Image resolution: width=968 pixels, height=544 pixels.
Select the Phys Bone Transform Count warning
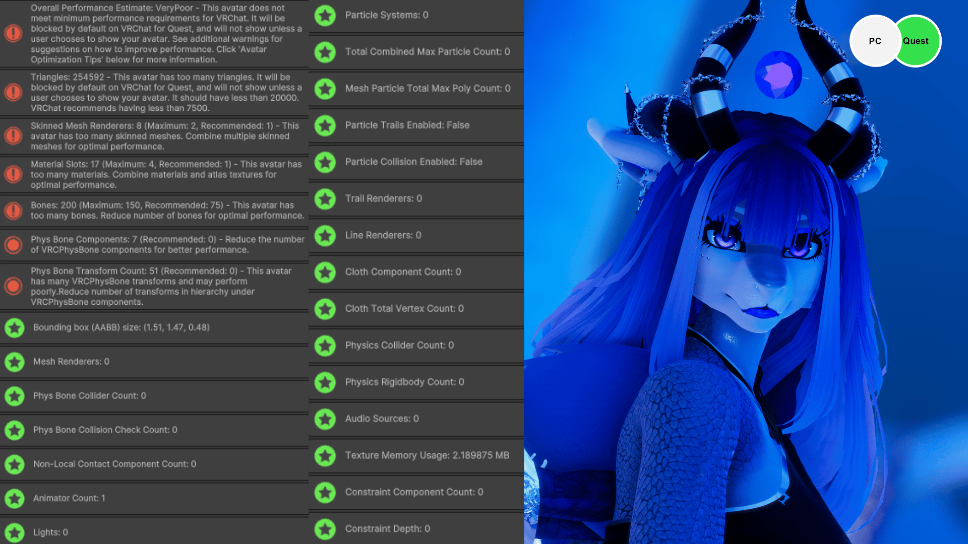[x=154, y=286]
